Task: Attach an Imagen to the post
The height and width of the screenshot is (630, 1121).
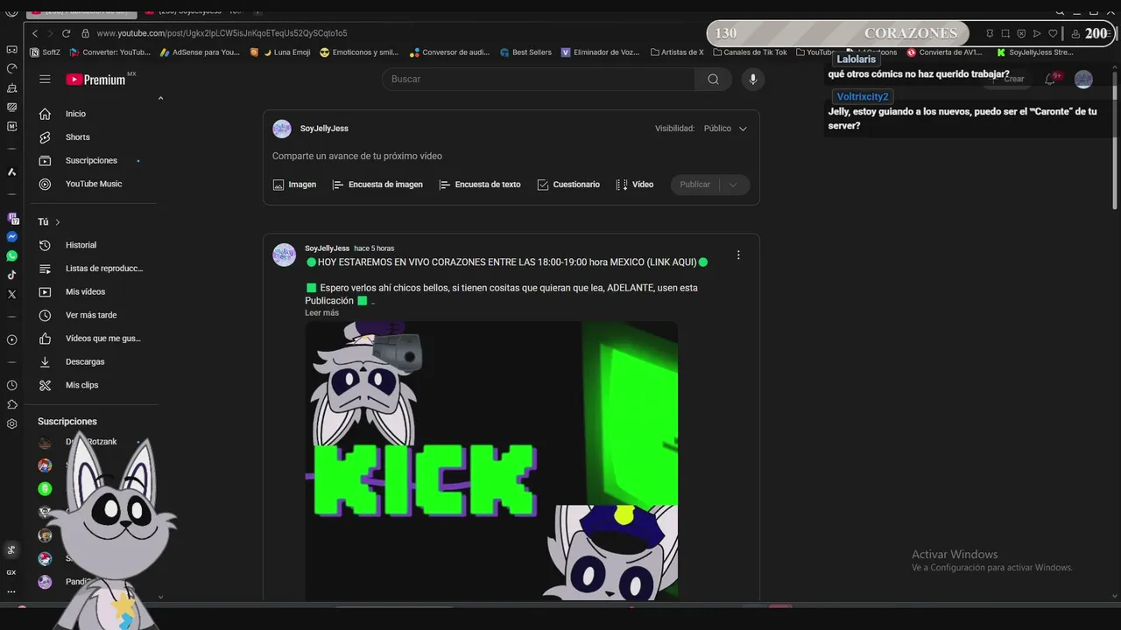Action: pos(294,185)
